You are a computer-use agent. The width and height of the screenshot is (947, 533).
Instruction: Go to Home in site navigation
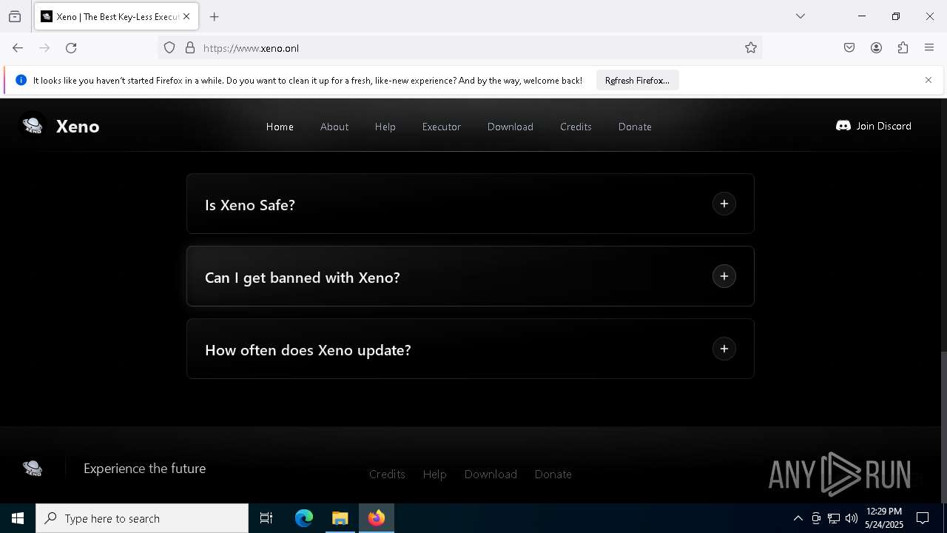[280, 127]
